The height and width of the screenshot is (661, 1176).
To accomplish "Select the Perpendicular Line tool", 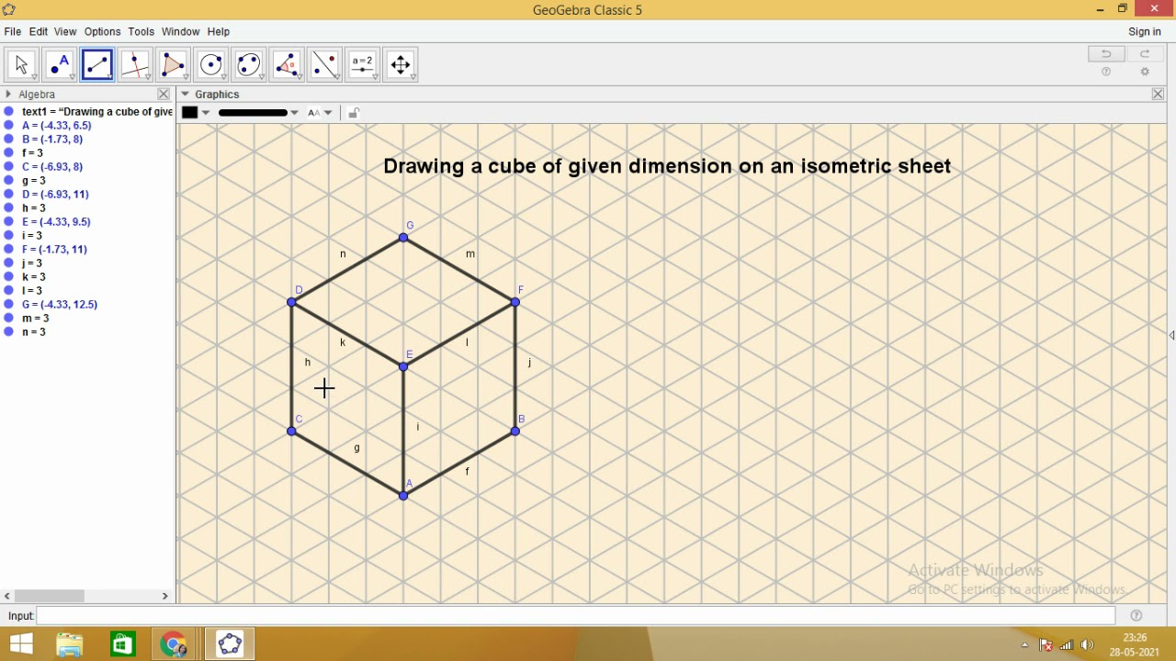I will tap(135, 64).
